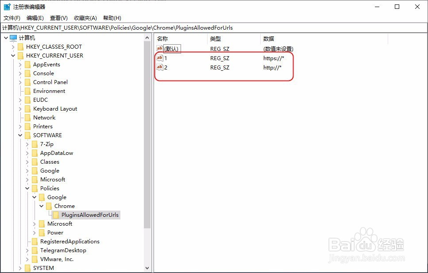Click the SOFTWARE folder icon

(x=27, y=135)
